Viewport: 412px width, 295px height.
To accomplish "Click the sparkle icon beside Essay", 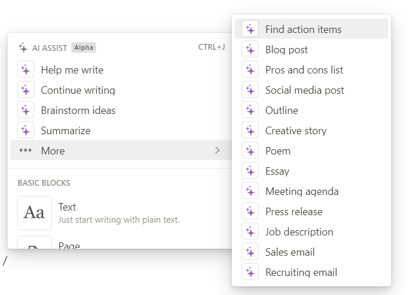I will click(250, 171).
